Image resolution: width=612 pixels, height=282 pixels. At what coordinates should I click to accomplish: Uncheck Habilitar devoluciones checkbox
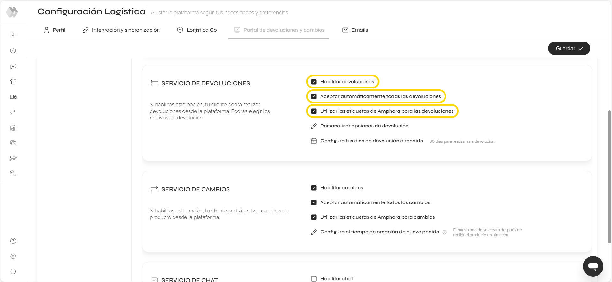314,82
